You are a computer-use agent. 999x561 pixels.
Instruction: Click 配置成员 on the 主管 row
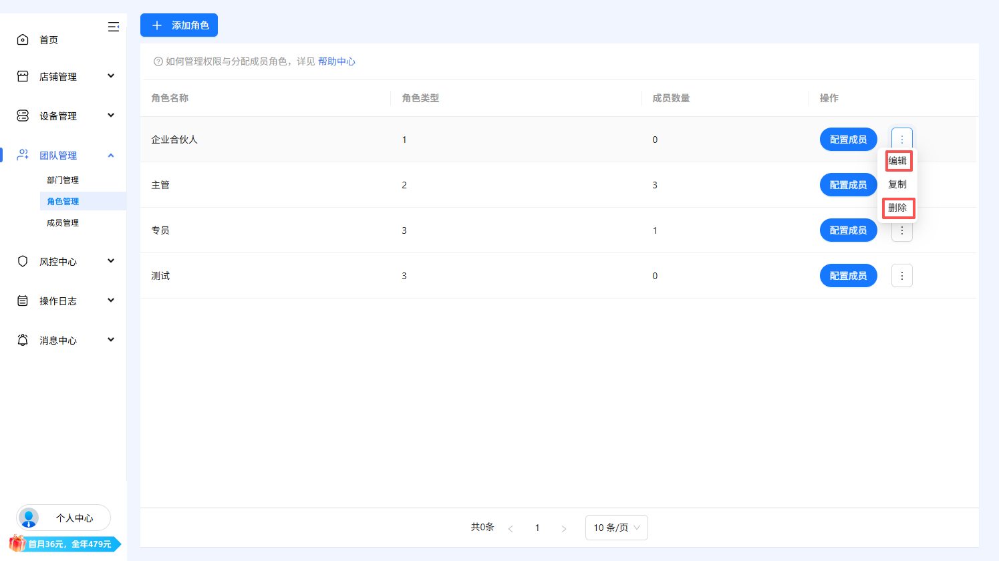848,184
